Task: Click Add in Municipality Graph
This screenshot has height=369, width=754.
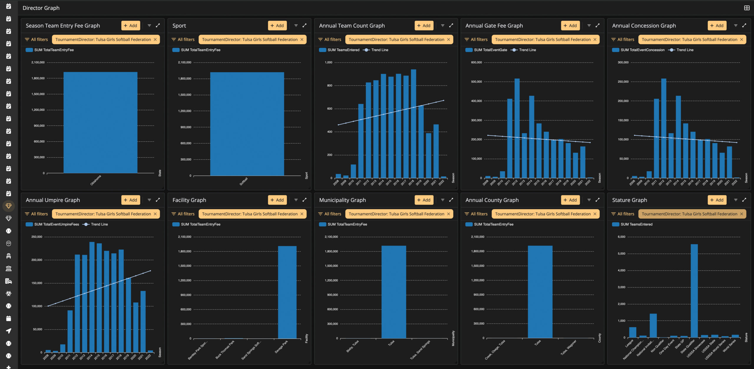Action: (424, 200)
